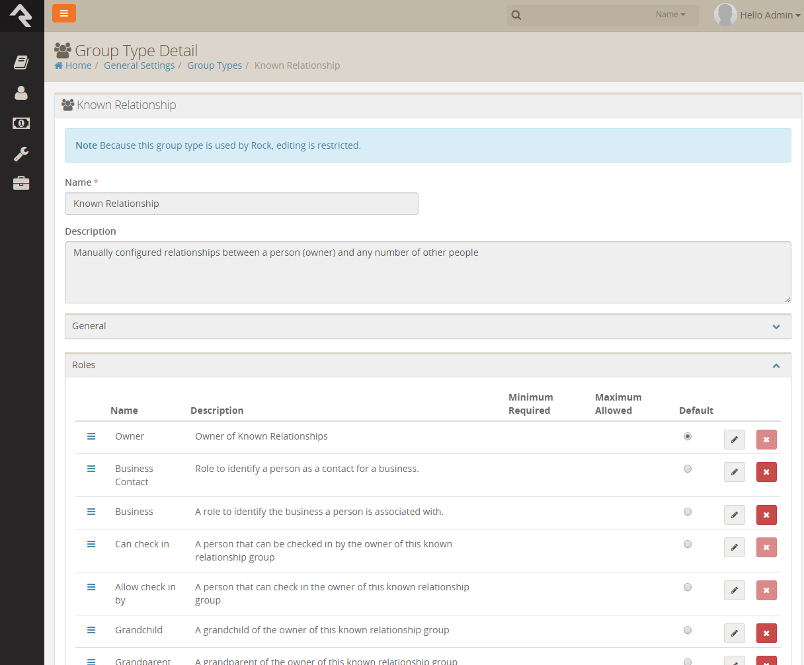Open the Name search type dropdown

[670, 15]
